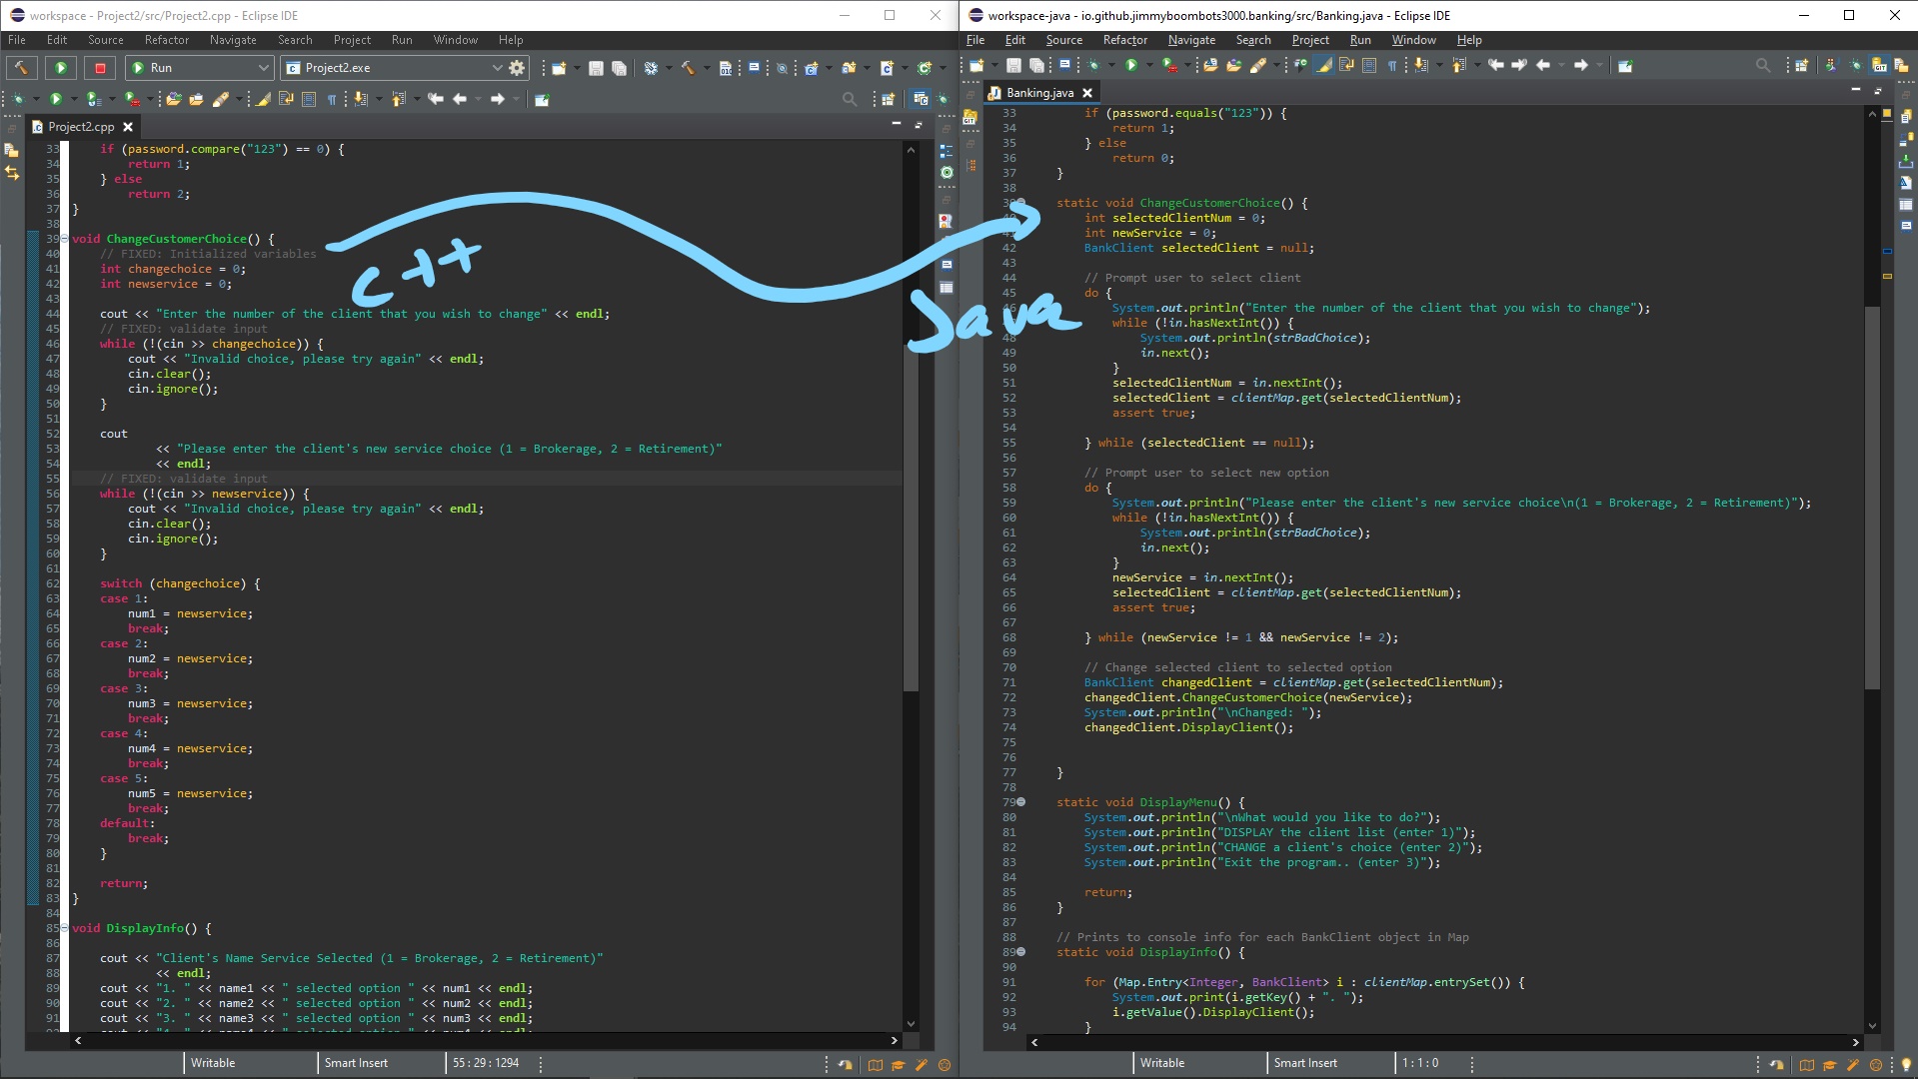
Task: Open the Refactor menu in the C++ window
Action: click(x=167, y=40)
